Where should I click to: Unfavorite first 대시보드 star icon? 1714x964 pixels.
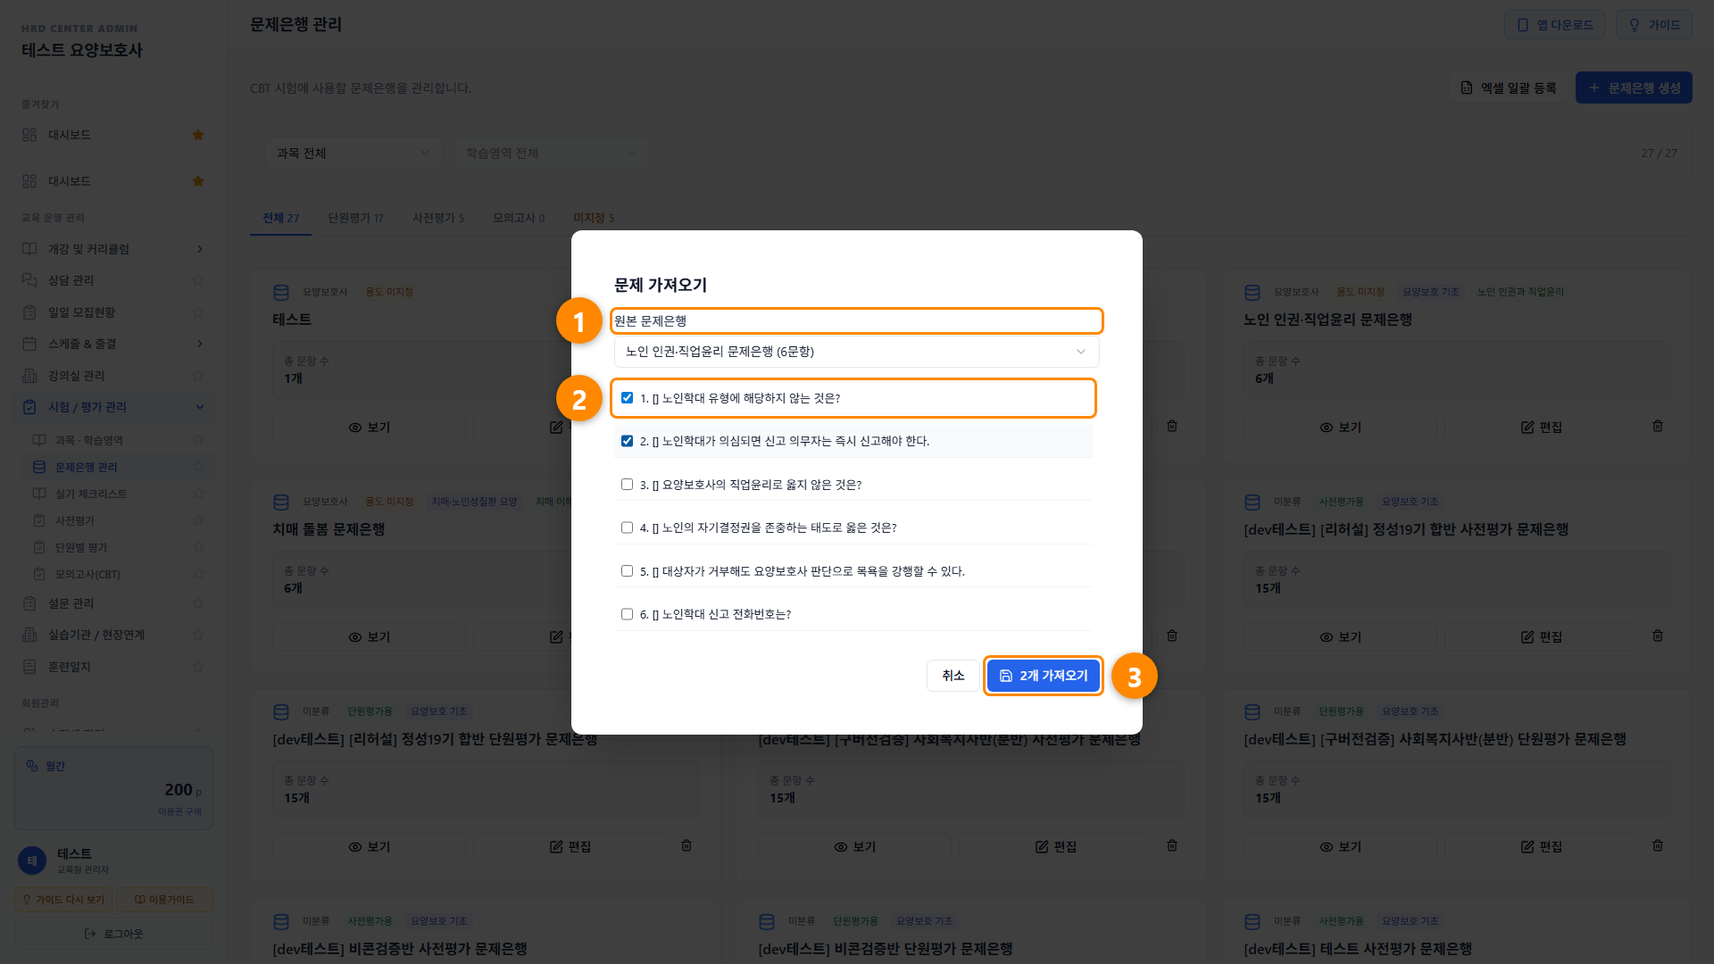coord(198,135)
